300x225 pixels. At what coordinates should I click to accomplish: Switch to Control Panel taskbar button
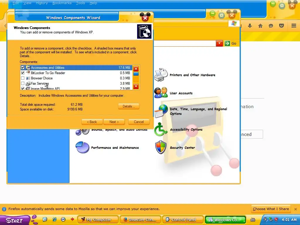(183, 220)
